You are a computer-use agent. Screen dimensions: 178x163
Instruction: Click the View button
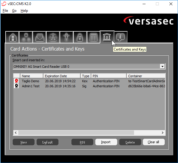pos(24,142)
